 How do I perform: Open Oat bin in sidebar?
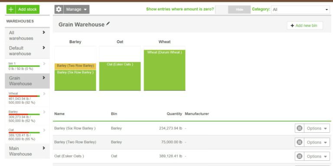(27, 134)
